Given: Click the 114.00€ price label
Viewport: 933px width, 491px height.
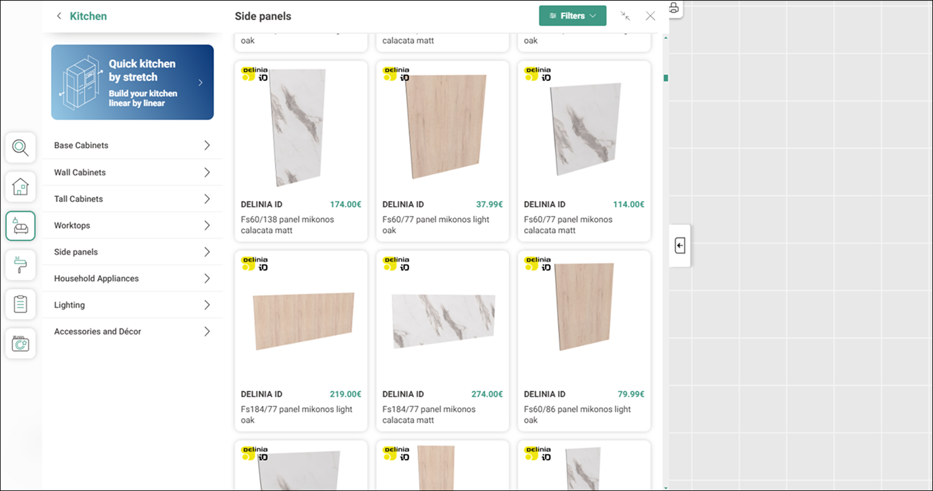Looking at the screenshot, I should point(629,204).
